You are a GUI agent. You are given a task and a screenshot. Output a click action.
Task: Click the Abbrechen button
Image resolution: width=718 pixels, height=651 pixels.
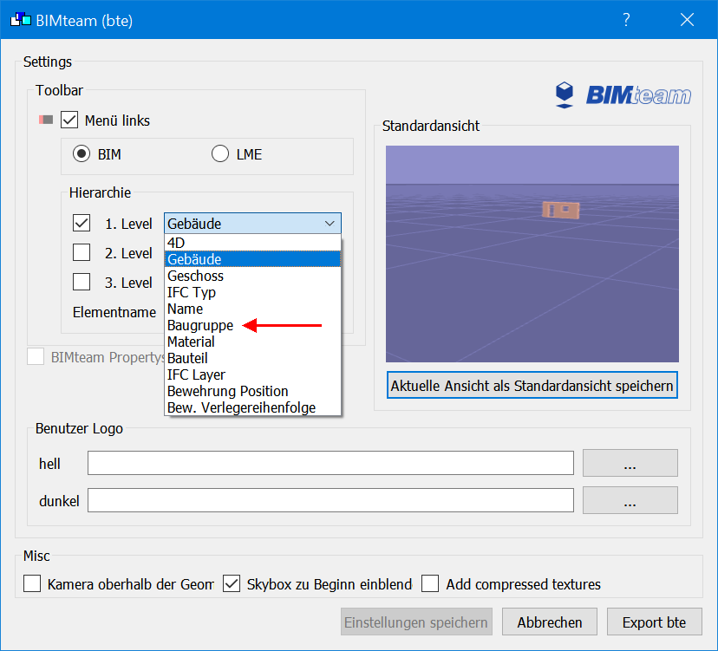(550, 622)
